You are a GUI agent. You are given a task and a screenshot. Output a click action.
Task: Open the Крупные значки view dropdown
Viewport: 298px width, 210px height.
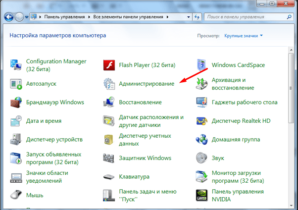click(244, 36)
